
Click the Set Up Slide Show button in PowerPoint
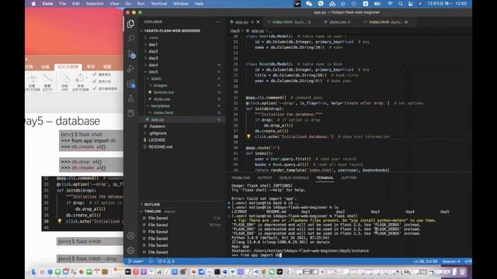click(33, 83)
